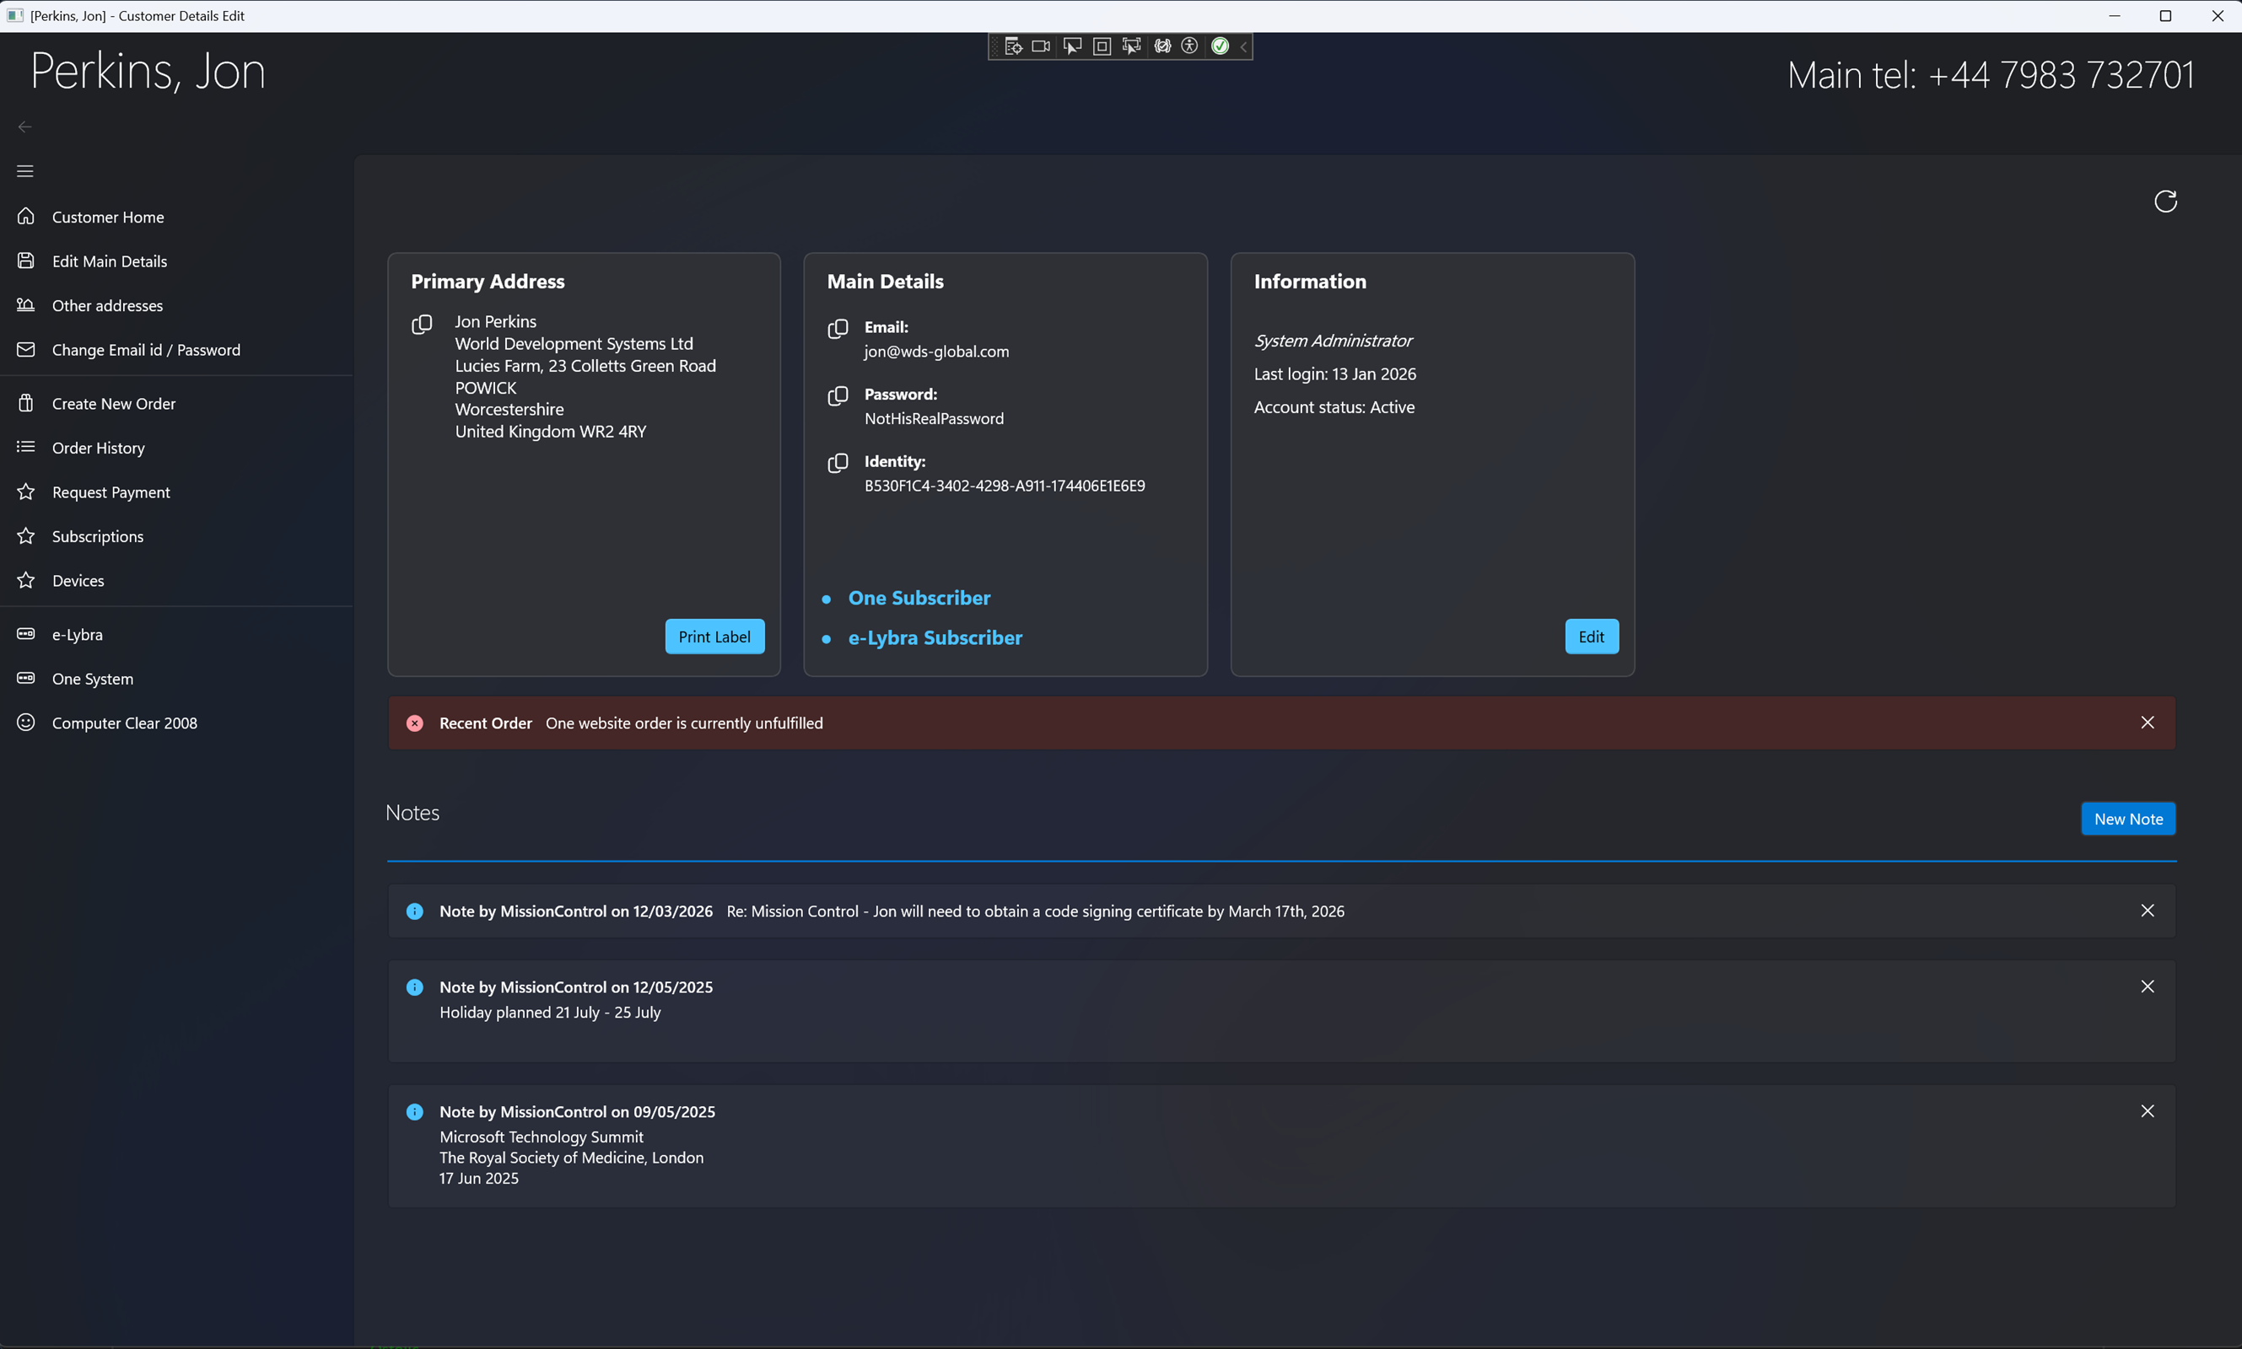Open live visual tree in debug toolbar
2242x1349 pixels.
[1013, 46]
